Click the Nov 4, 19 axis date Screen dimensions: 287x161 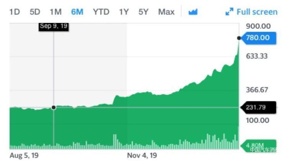tap(142, 156)
